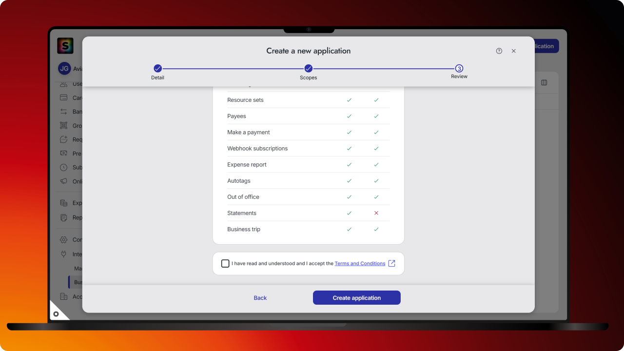This screenshot has width=624, height=351.
Task: Jump to the Detail step indicator
Action: [x=157, y=69]
